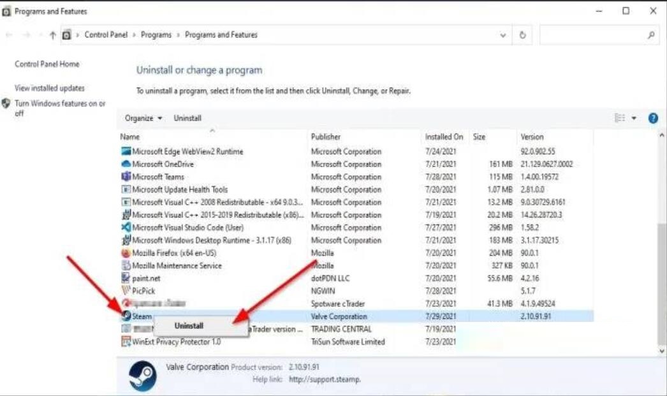Select Microsoft Visual Studio Code (User) name
The height and width of the screenshot is (396, 667).
tap(187, 227)
